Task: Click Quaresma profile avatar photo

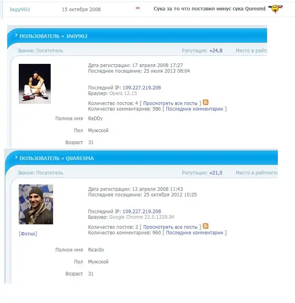Action: 36,204
